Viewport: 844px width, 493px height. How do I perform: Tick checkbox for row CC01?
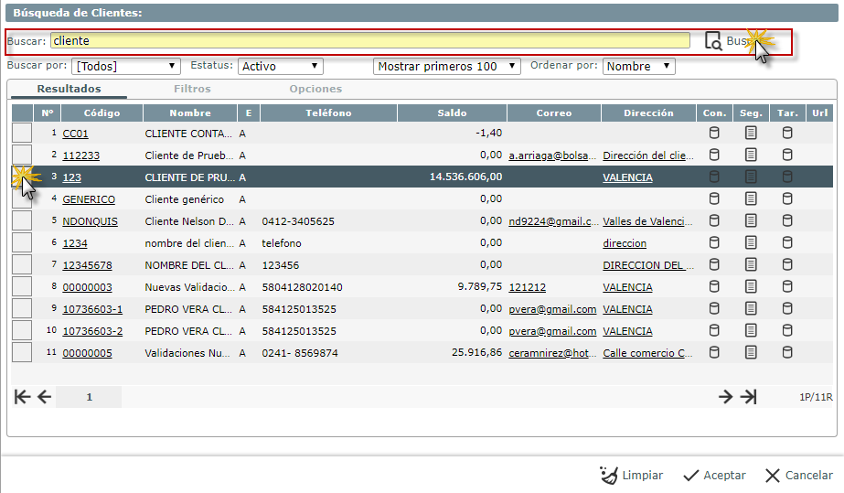(22, 133)
